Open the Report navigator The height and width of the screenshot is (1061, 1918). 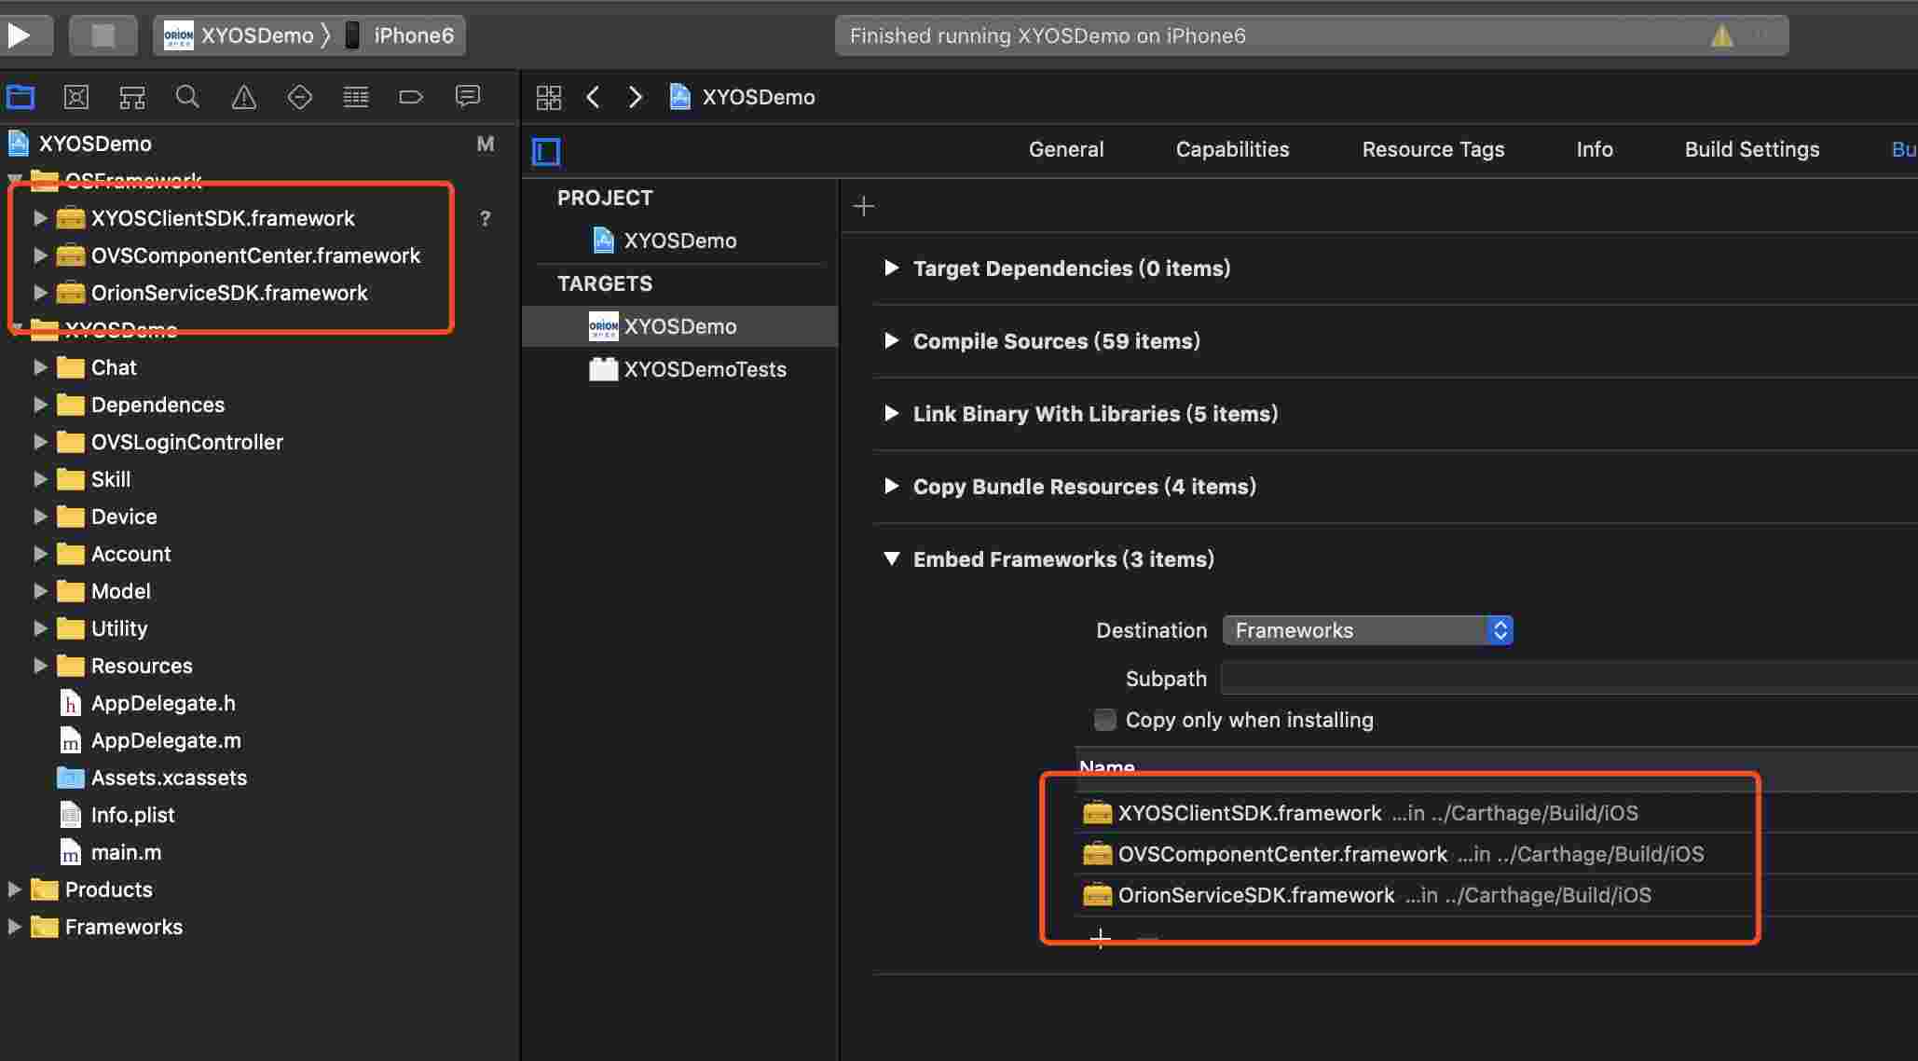(x=467, y=96)
